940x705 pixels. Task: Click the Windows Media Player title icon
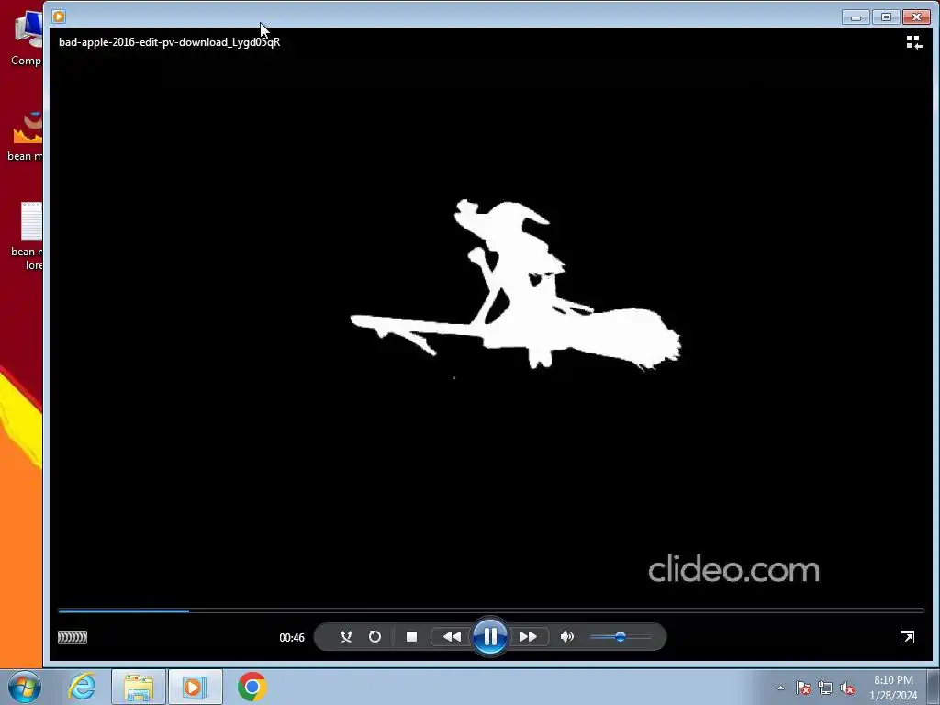pos(59,17)
